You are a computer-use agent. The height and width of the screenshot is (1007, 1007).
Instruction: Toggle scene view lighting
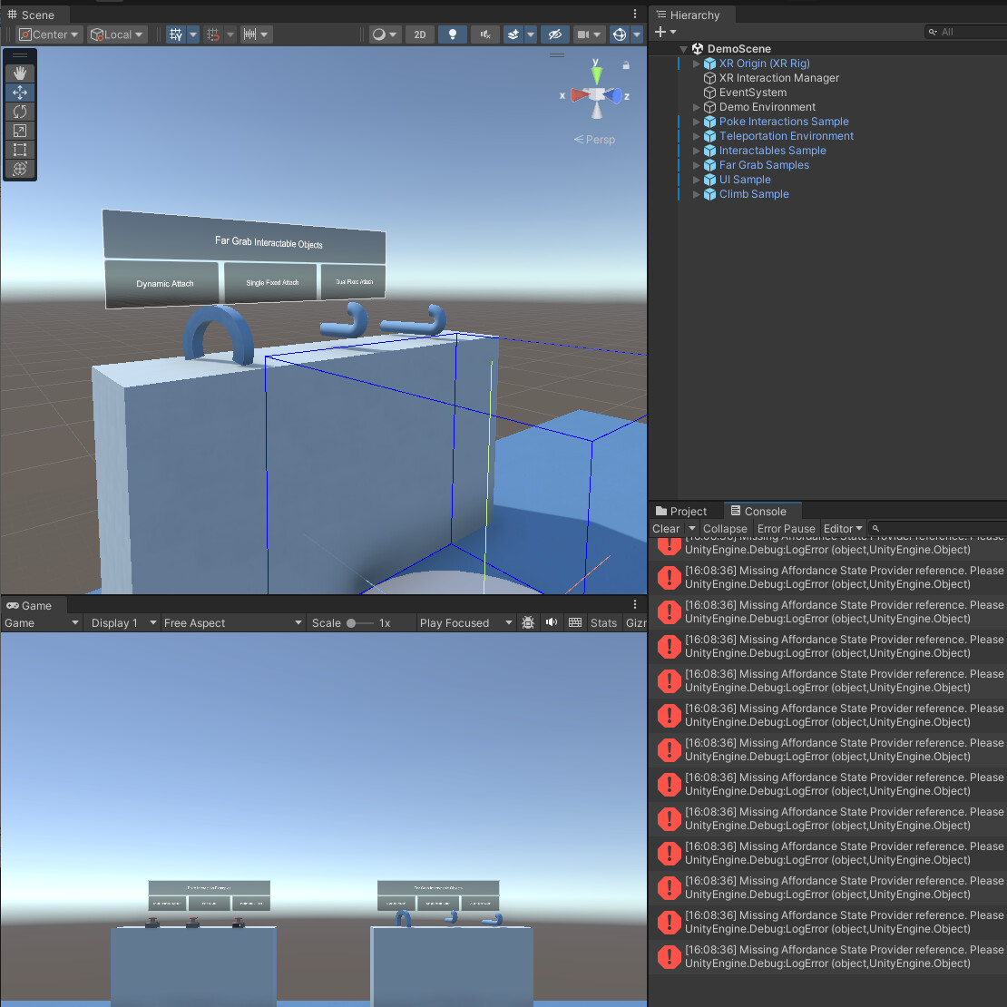pos(452,34)
